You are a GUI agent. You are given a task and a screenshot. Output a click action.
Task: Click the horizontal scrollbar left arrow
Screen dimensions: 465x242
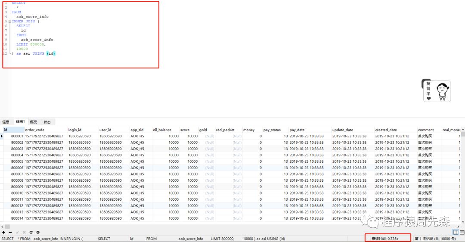click(x=3, y=226)
